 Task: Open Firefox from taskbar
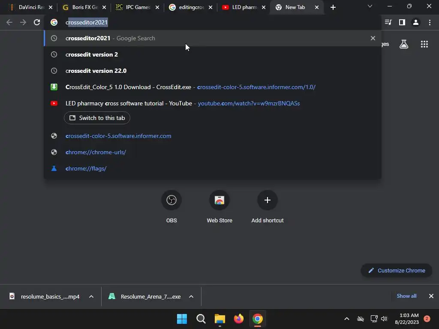(238, 319)
